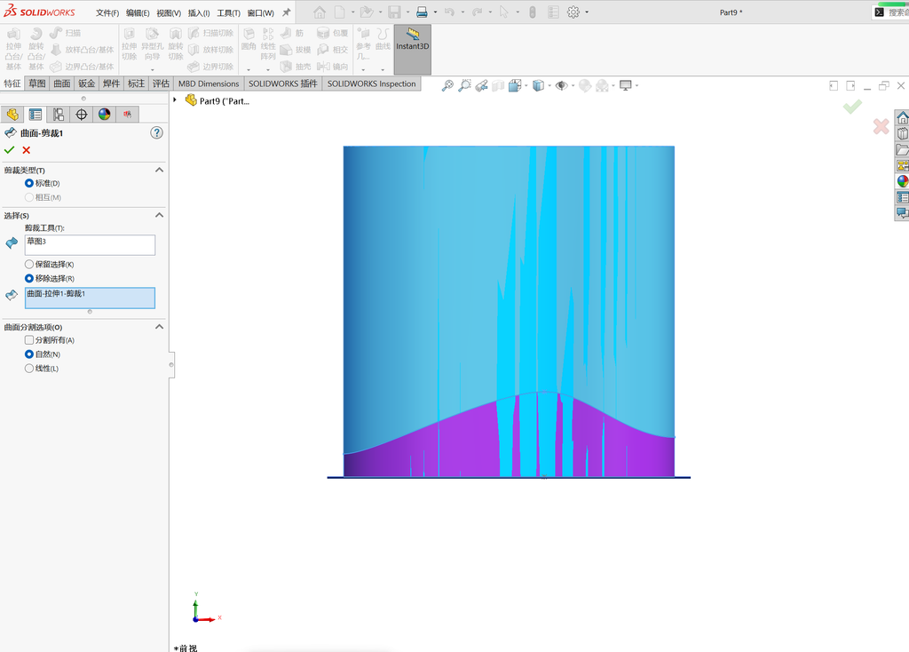Open the Print dropdown arrow

pos(435,12)
